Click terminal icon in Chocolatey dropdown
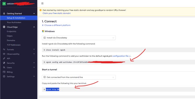Screen dimensions: 195x99 (x=44, y=38)
